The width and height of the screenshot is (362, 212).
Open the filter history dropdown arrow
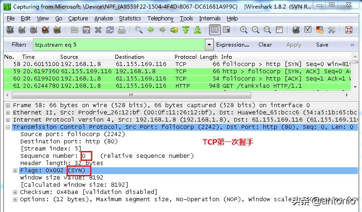209,44
